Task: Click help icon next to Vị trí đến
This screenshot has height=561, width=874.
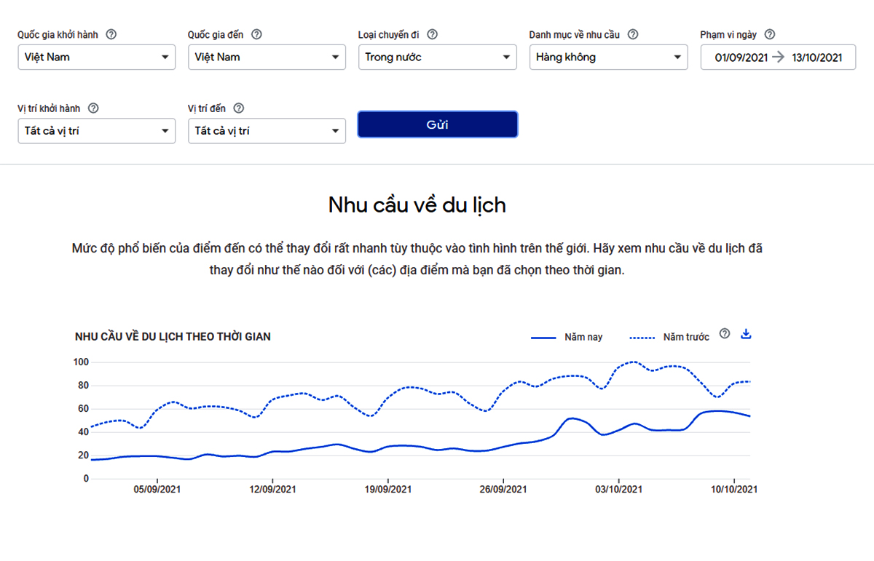Action: pos(238,108)
